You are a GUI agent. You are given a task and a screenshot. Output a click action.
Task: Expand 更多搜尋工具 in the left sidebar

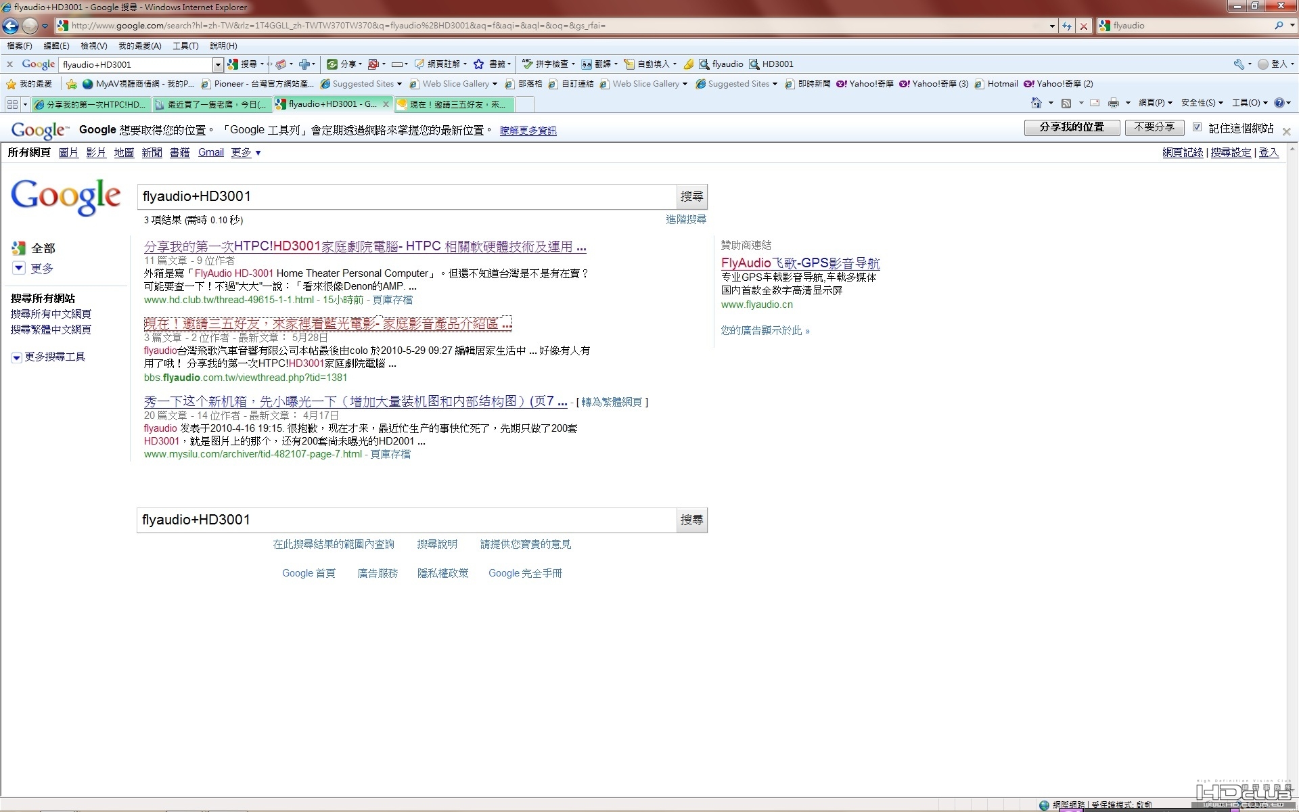pyautogui.click(x=48, y=357)
